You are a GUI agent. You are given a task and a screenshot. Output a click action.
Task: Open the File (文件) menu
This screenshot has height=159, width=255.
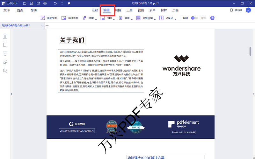point(7,10)
